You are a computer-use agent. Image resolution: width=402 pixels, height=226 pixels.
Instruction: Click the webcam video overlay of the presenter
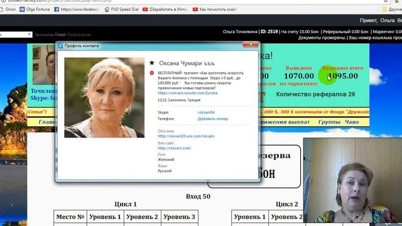352,180
